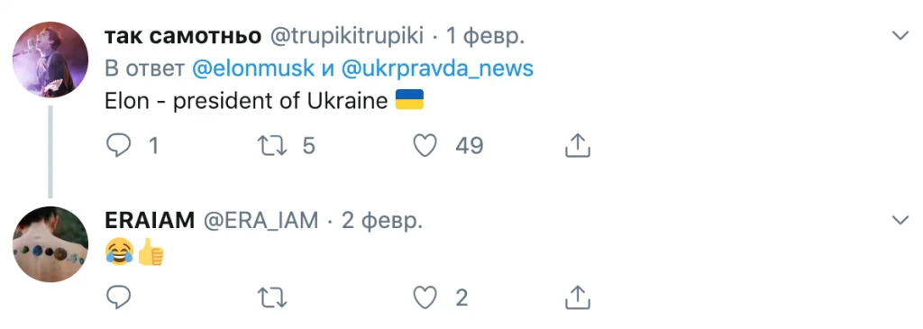
Task: Retweet the ERAIAM tweet
Action: 273,297
